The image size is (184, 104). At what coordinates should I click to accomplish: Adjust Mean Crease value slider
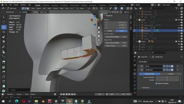(116, 46)
